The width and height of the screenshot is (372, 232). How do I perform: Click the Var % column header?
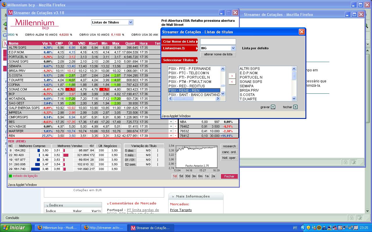click(x=47, y=43)
